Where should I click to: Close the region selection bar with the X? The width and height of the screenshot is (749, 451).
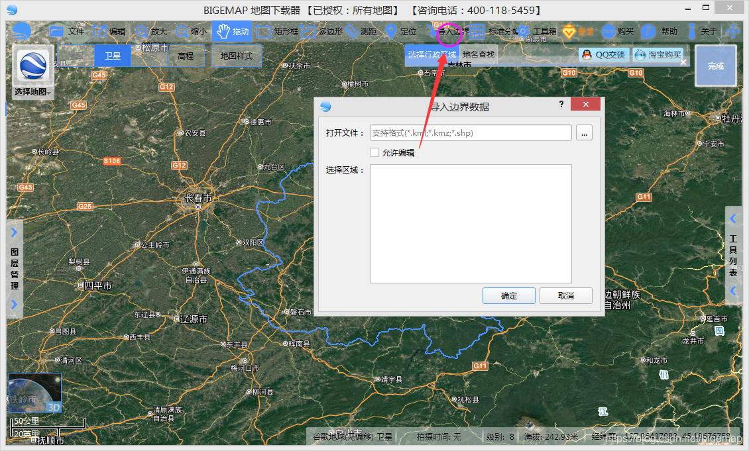[683, 62]
